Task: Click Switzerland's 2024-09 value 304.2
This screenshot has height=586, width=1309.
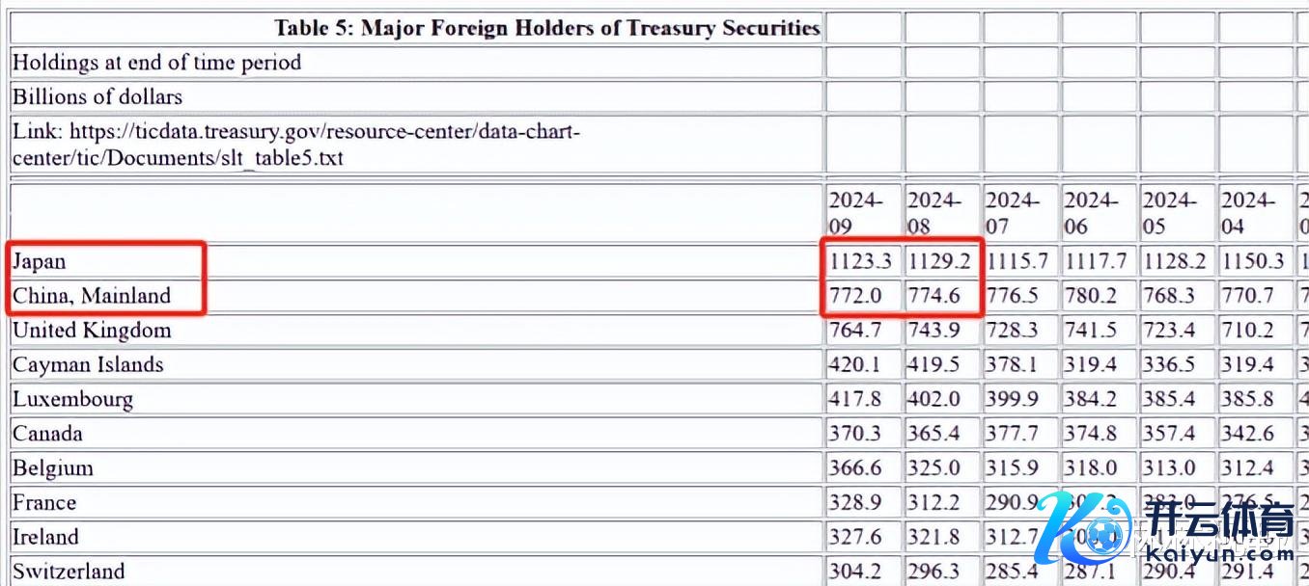Action: (855, 572)
